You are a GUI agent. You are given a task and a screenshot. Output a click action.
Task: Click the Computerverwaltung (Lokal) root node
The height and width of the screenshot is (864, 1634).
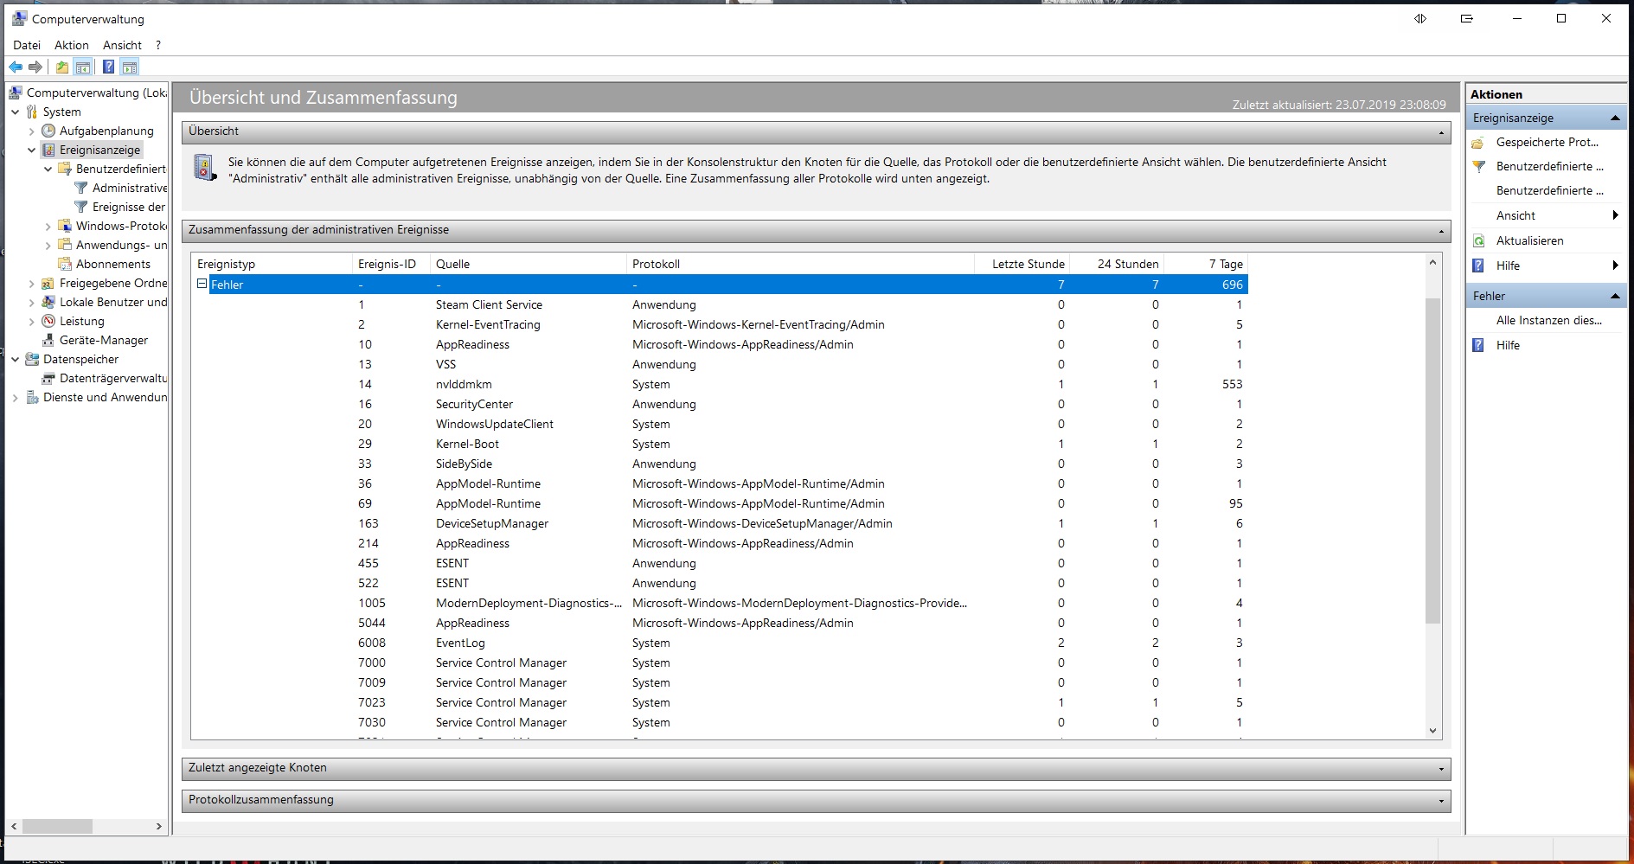[x=88, y=93]
